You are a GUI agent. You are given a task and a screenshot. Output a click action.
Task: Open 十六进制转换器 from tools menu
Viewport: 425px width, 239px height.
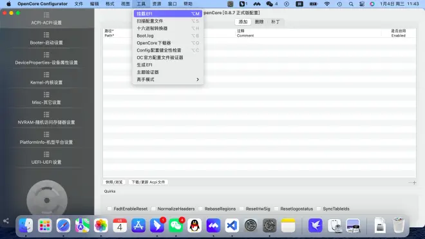point(168,28)
